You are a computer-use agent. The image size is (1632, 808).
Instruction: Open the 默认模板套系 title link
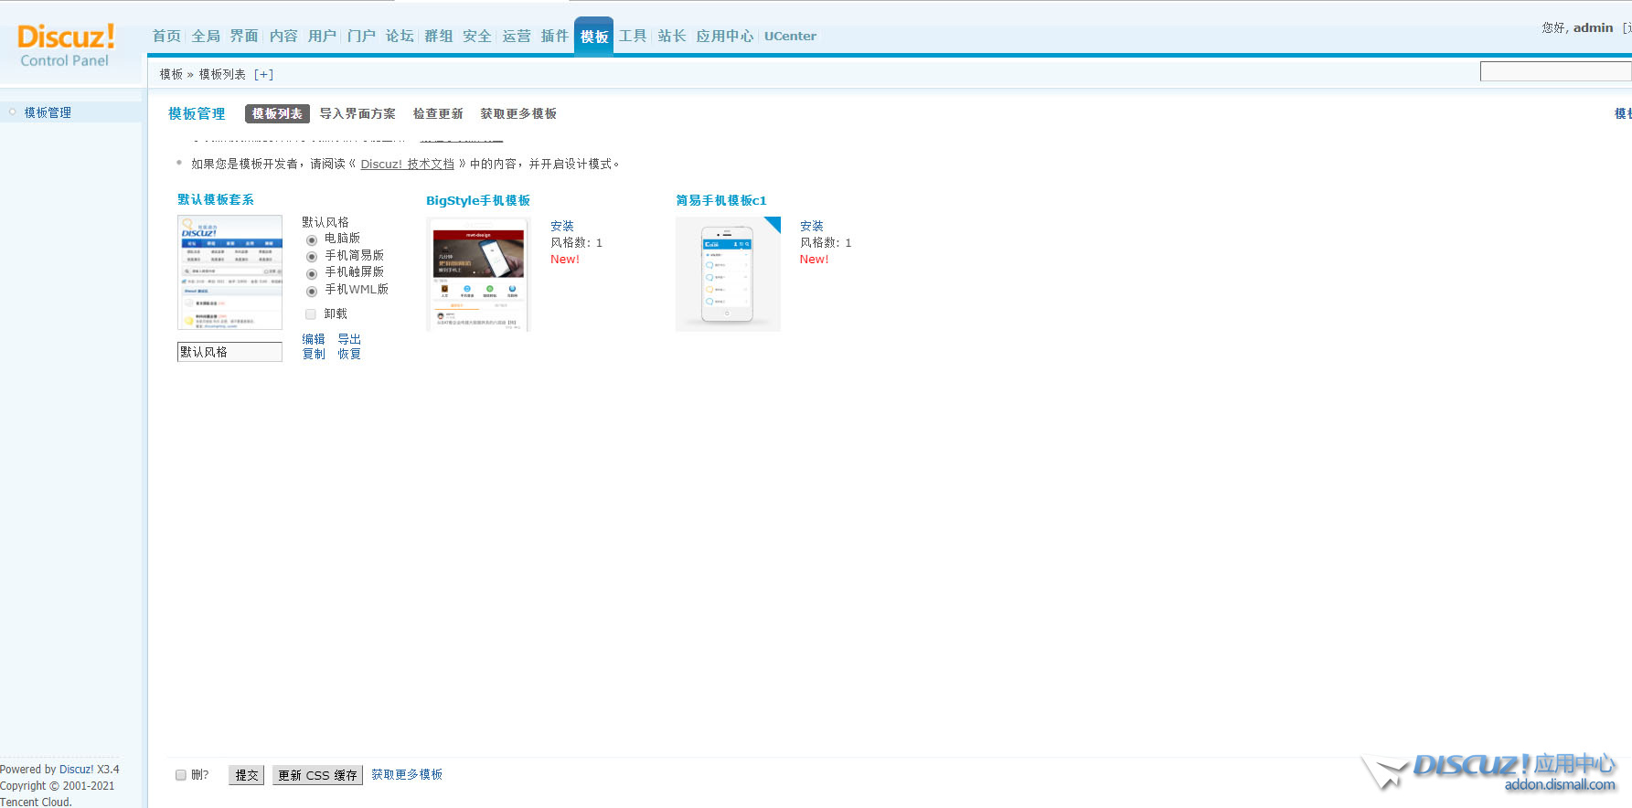[216, 199]
